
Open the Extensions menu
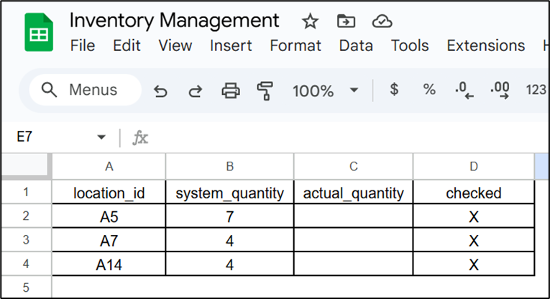coord(485,46)
